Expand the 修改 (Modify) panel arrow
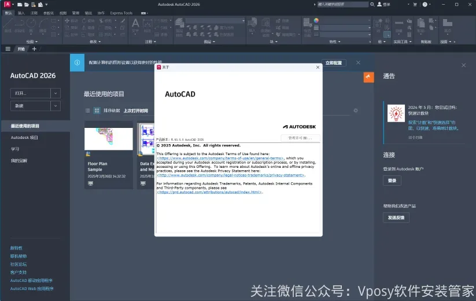This screenshot has width=476, height=301. tap(99, 42)
